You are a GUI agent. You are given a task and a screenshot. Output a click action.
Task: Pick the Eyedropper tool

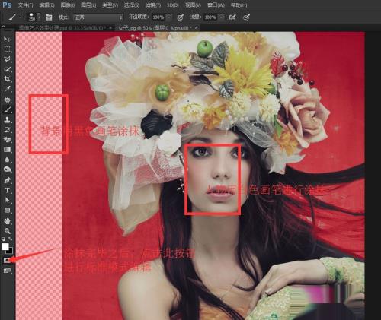(7, 89)
